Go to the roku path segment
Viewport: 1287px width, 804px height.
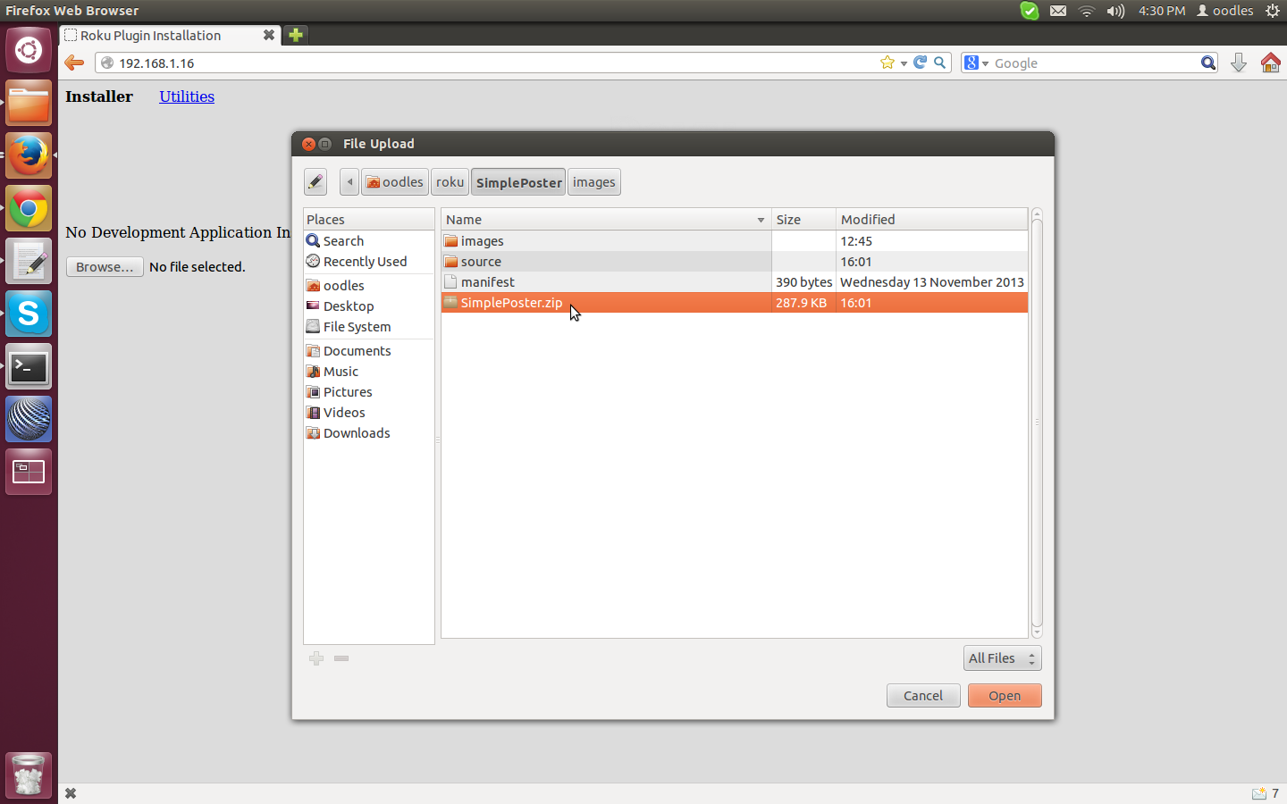[450, 182]
